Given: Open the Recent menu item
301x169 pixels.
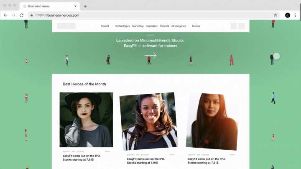Looking at the screenshot, I should point(105,26).
